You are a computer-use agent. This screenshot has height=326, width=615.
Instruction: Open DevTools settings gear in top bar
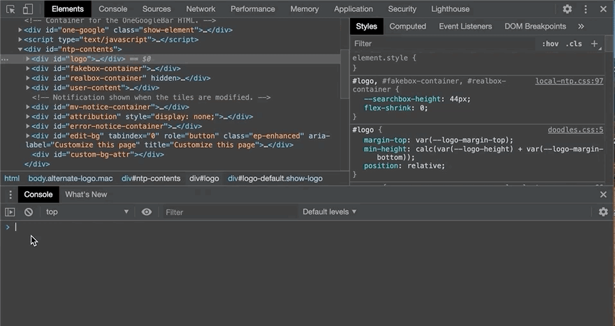pyautogui.click(x=567, y=9)
